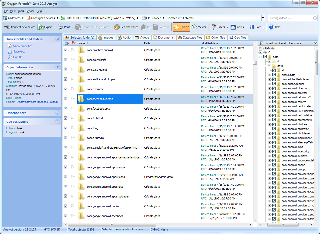Open Print dropdown arrow
The height and width of the screenshot is (234, 320).
72,27
